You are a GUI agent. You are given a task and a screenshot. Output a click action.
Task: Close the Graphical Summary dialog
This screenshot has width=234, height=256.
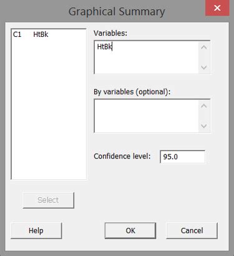[x=217, y=8]
